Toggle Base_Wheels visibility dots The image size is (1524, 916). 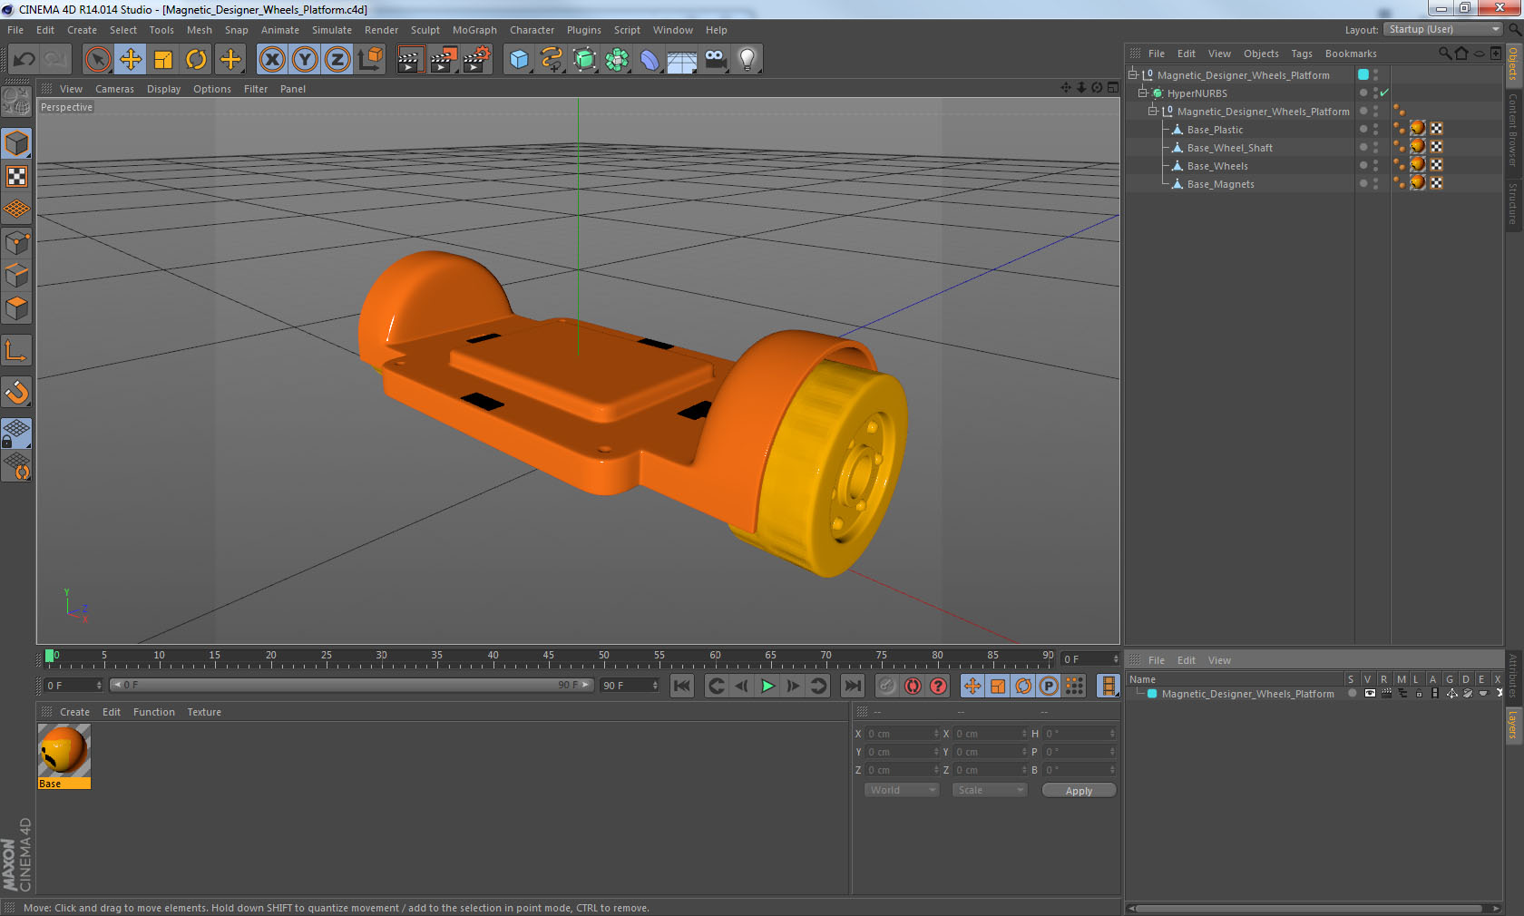tap(1375, 166)
